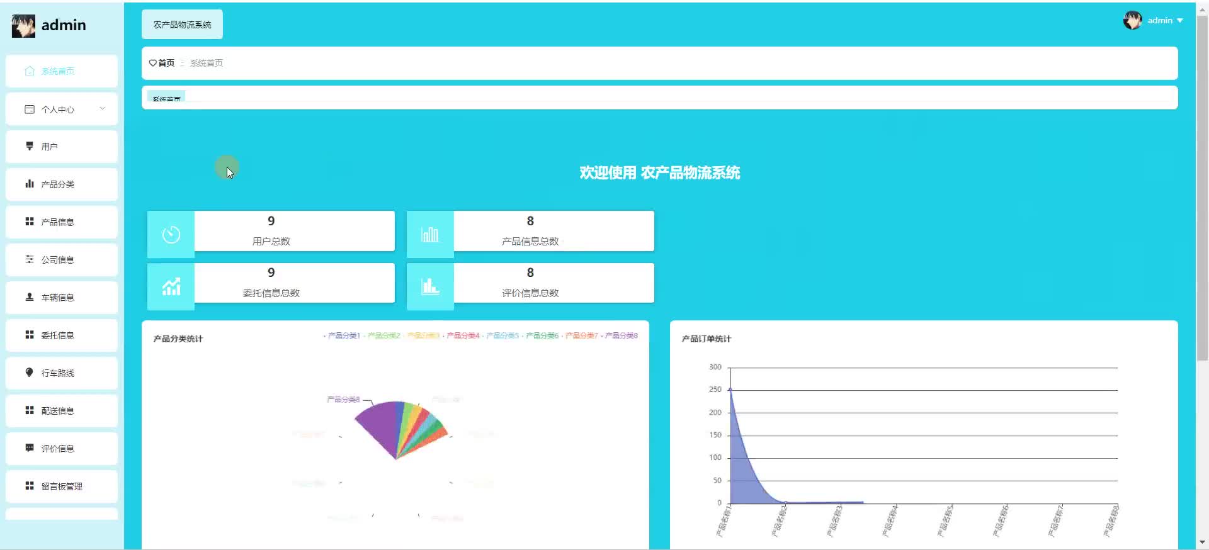Click the chart icon for 评价信息总数
Viewport: 1209px width, 550px height.
(430, 286)
